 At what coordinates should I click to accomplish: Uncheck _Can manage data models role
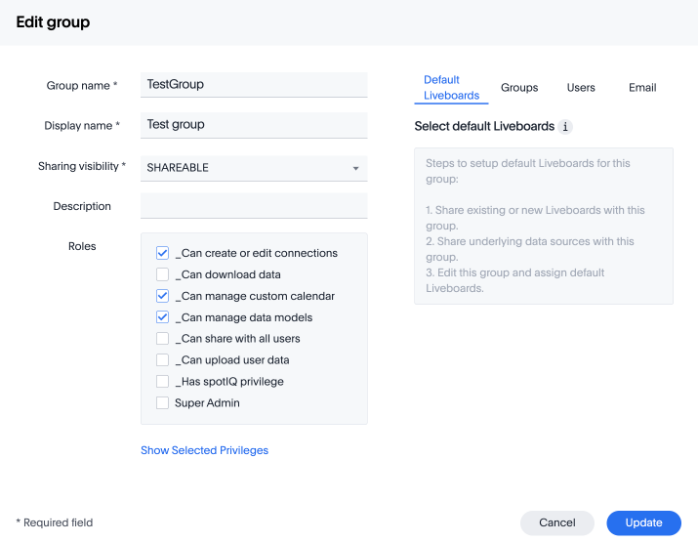[x=163, y=317]
